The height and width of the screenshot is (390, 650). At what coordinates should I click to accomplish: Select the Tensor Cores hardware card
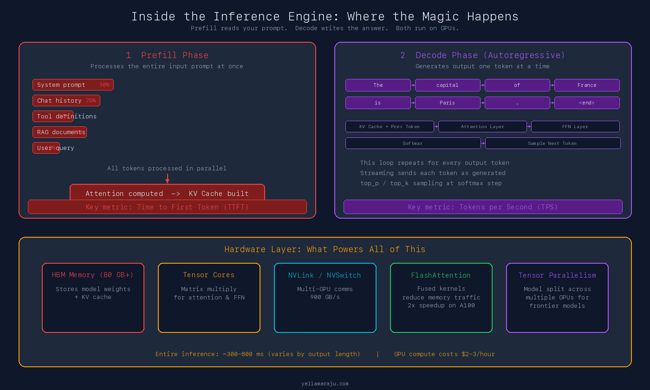[x=209, y=298]
